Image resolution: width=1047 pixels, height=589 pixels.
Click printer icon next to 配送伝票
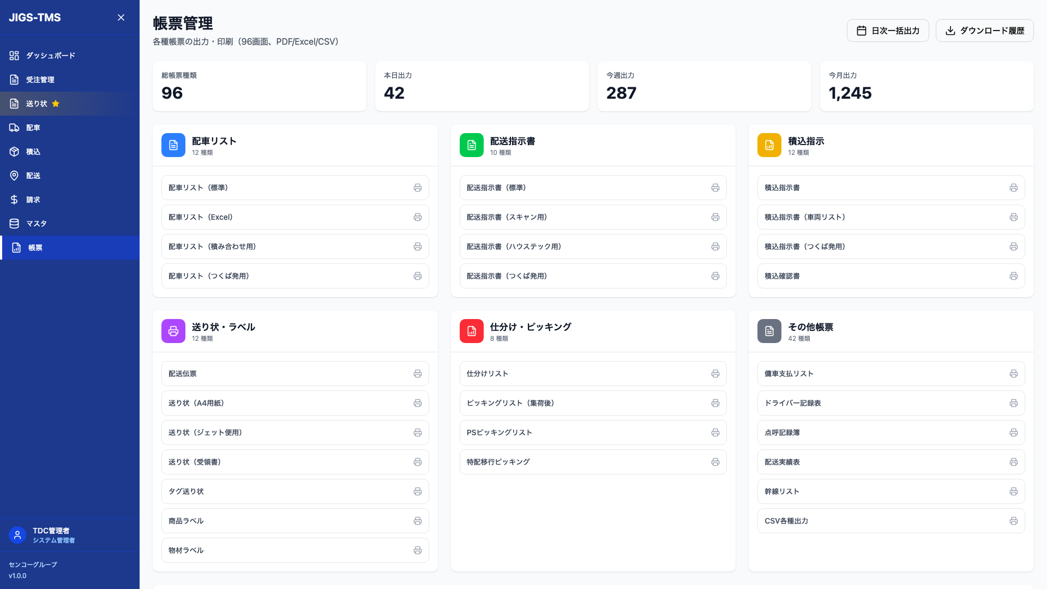[x=417, y=374]
